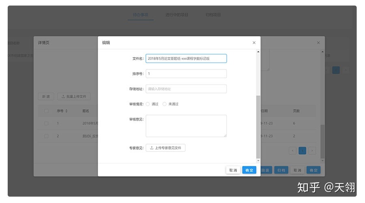Confirm the 编辑 dialog with 确定

pyautogui.click(x=249, y=170)
